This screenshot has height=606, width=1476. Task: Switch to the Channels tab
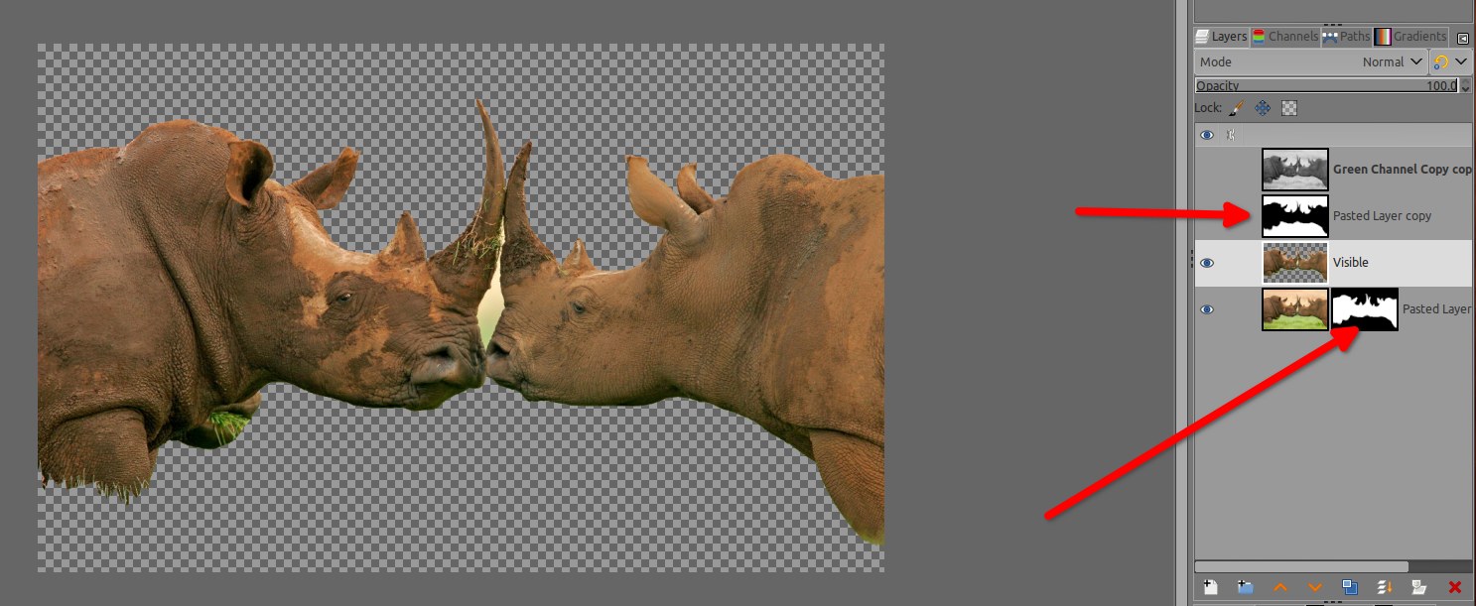(1285, 37)
